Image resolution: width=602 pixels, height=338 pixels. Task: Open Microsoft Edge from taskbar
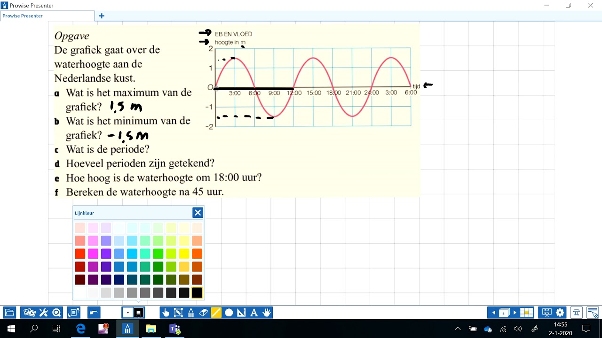[81, 329]
